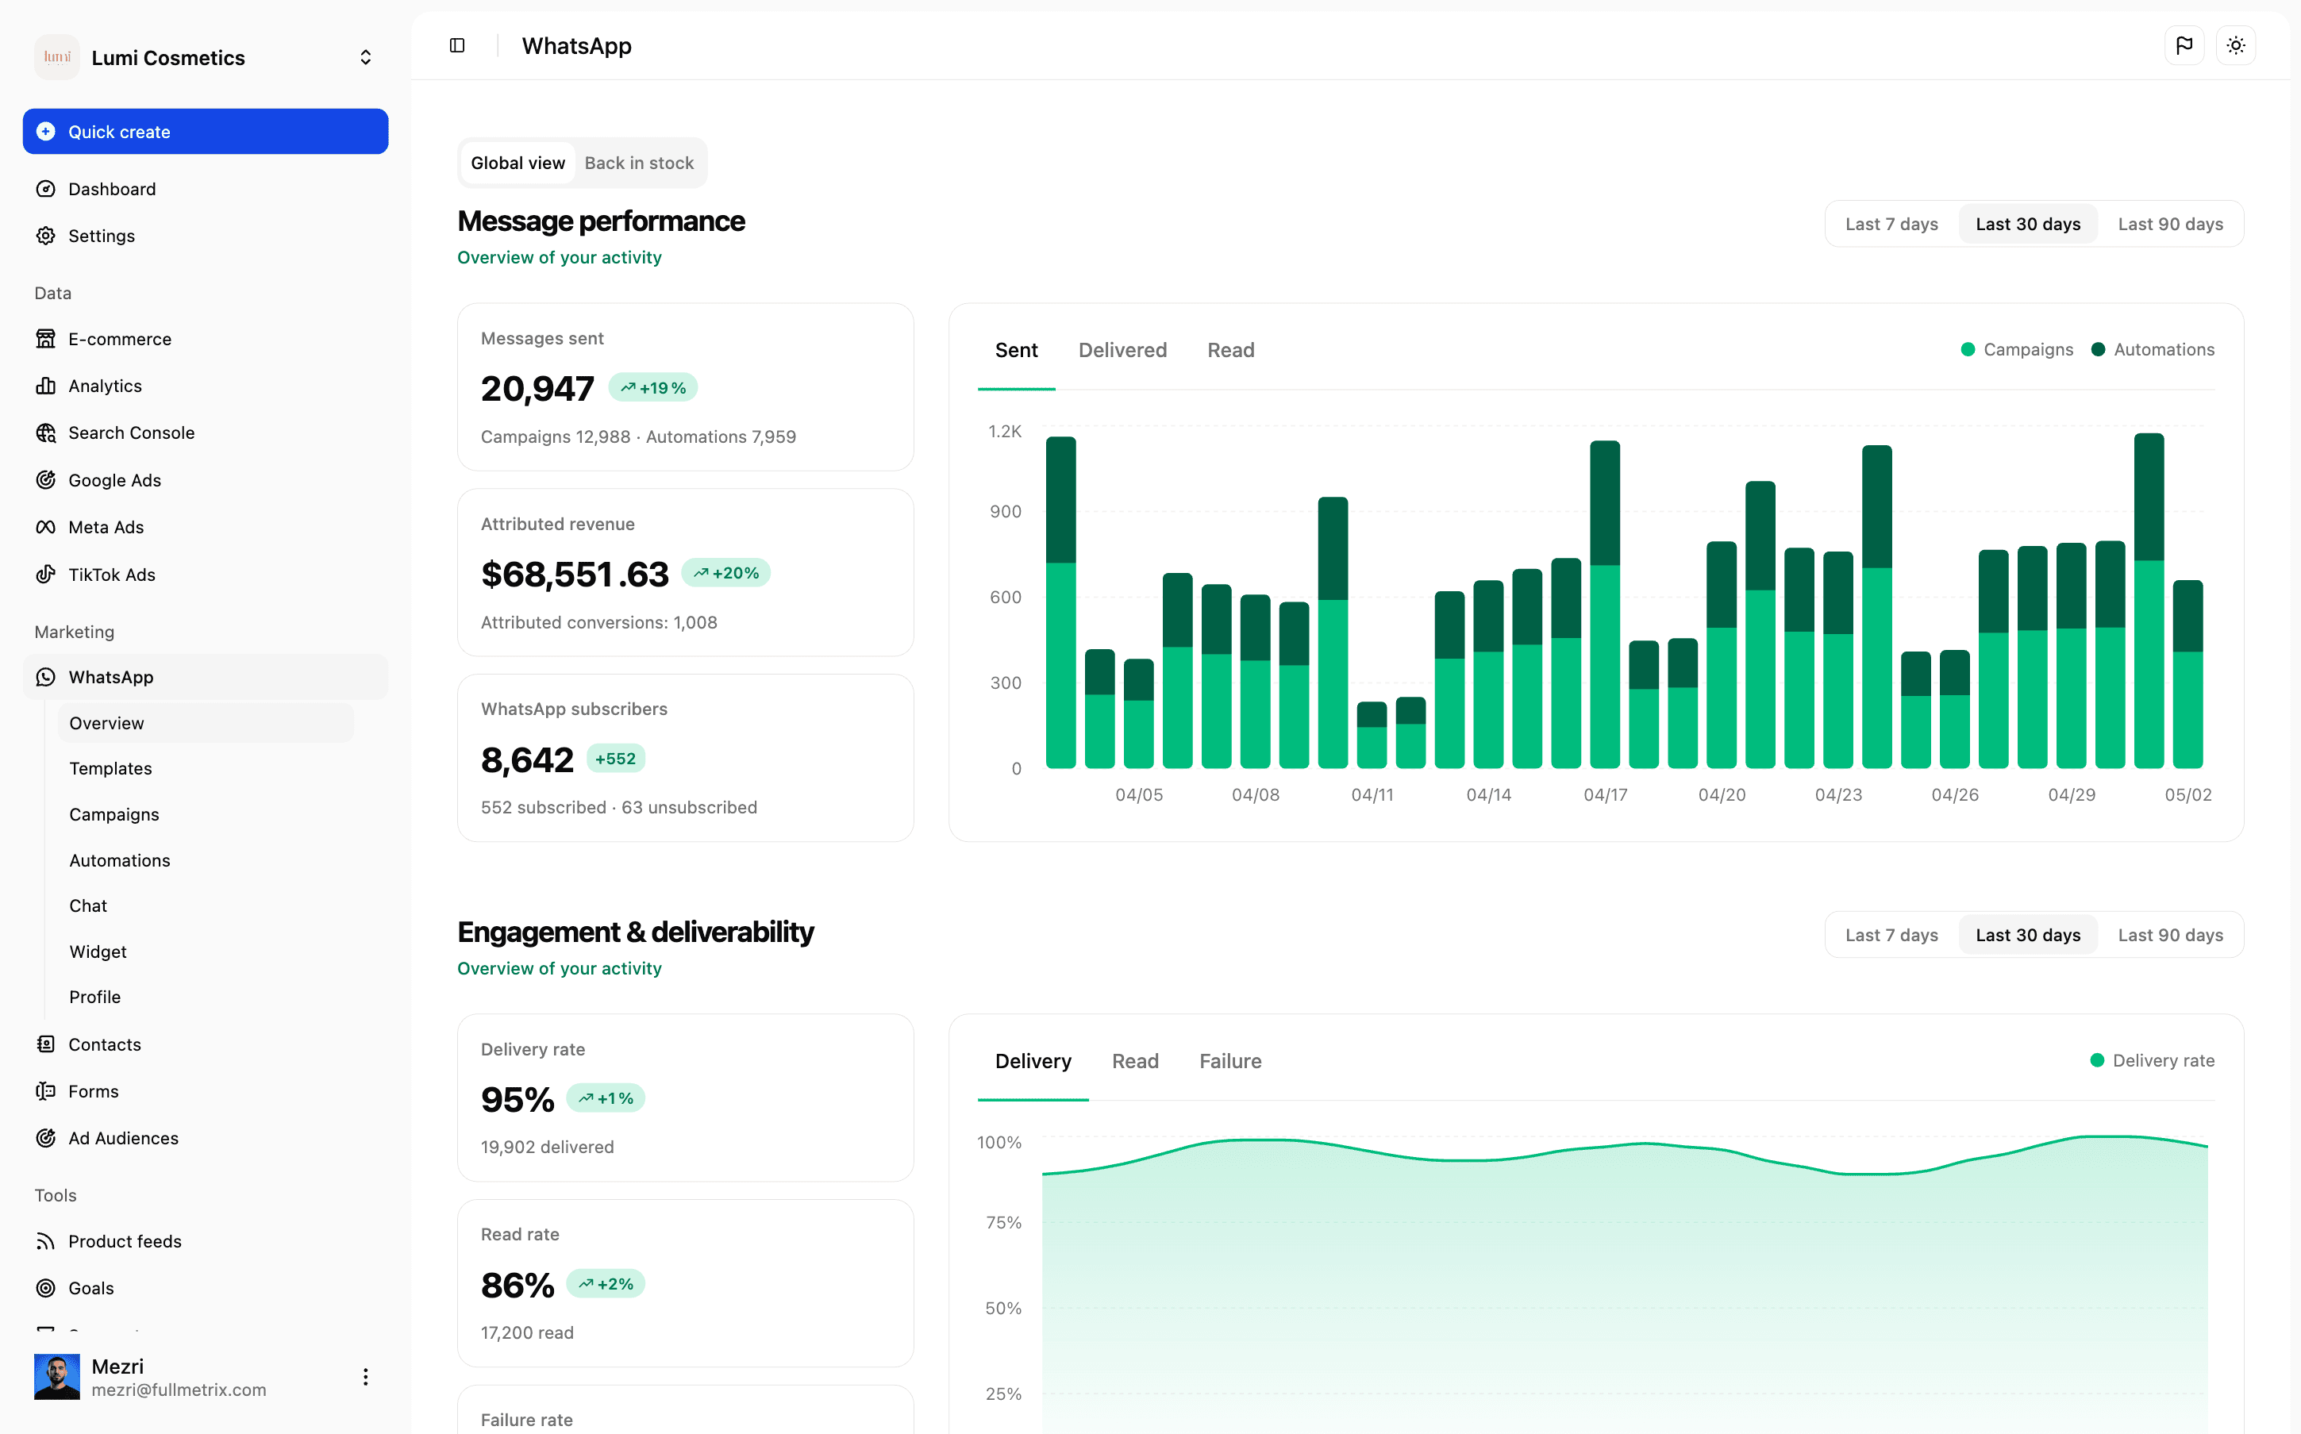Open the Google Ads icon
This screenshot has height=1434, width=2301.
45,480
